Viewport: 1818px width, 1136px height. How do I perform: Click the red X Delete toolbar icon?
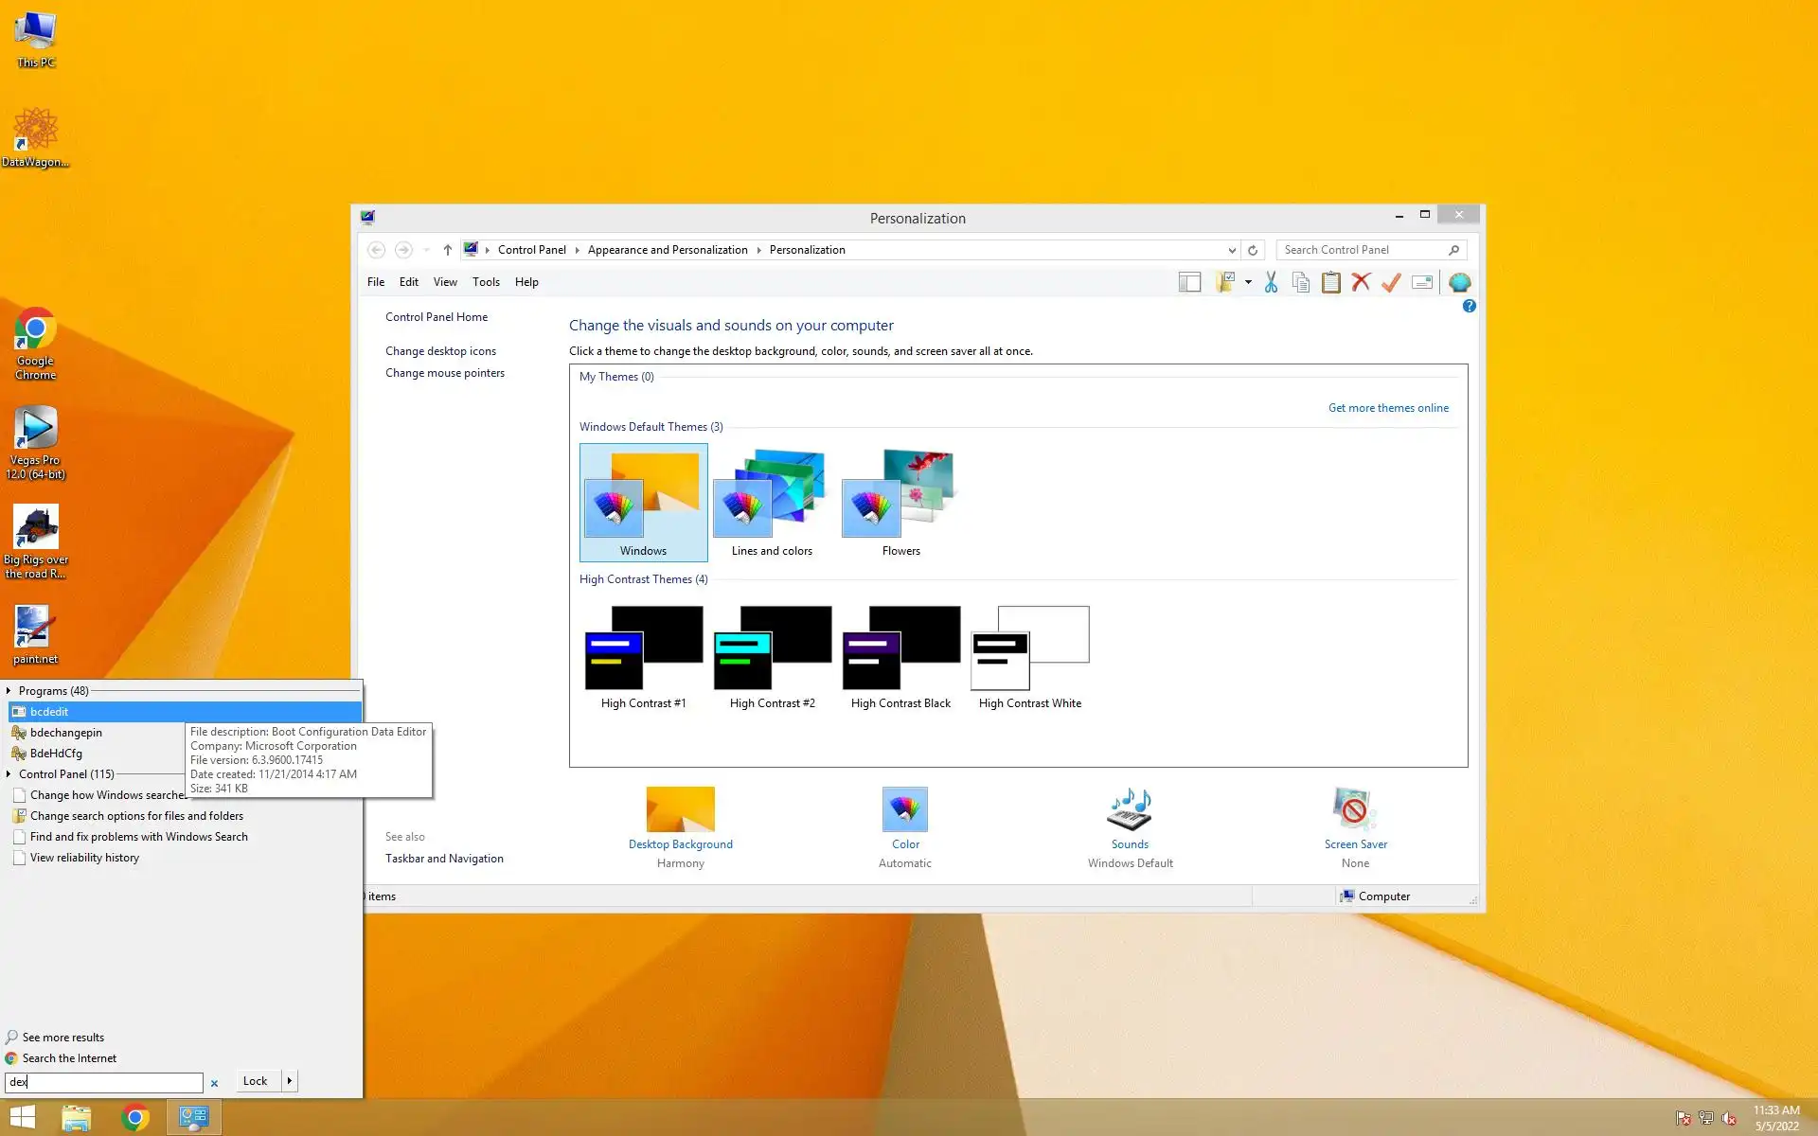(1361, 282)
